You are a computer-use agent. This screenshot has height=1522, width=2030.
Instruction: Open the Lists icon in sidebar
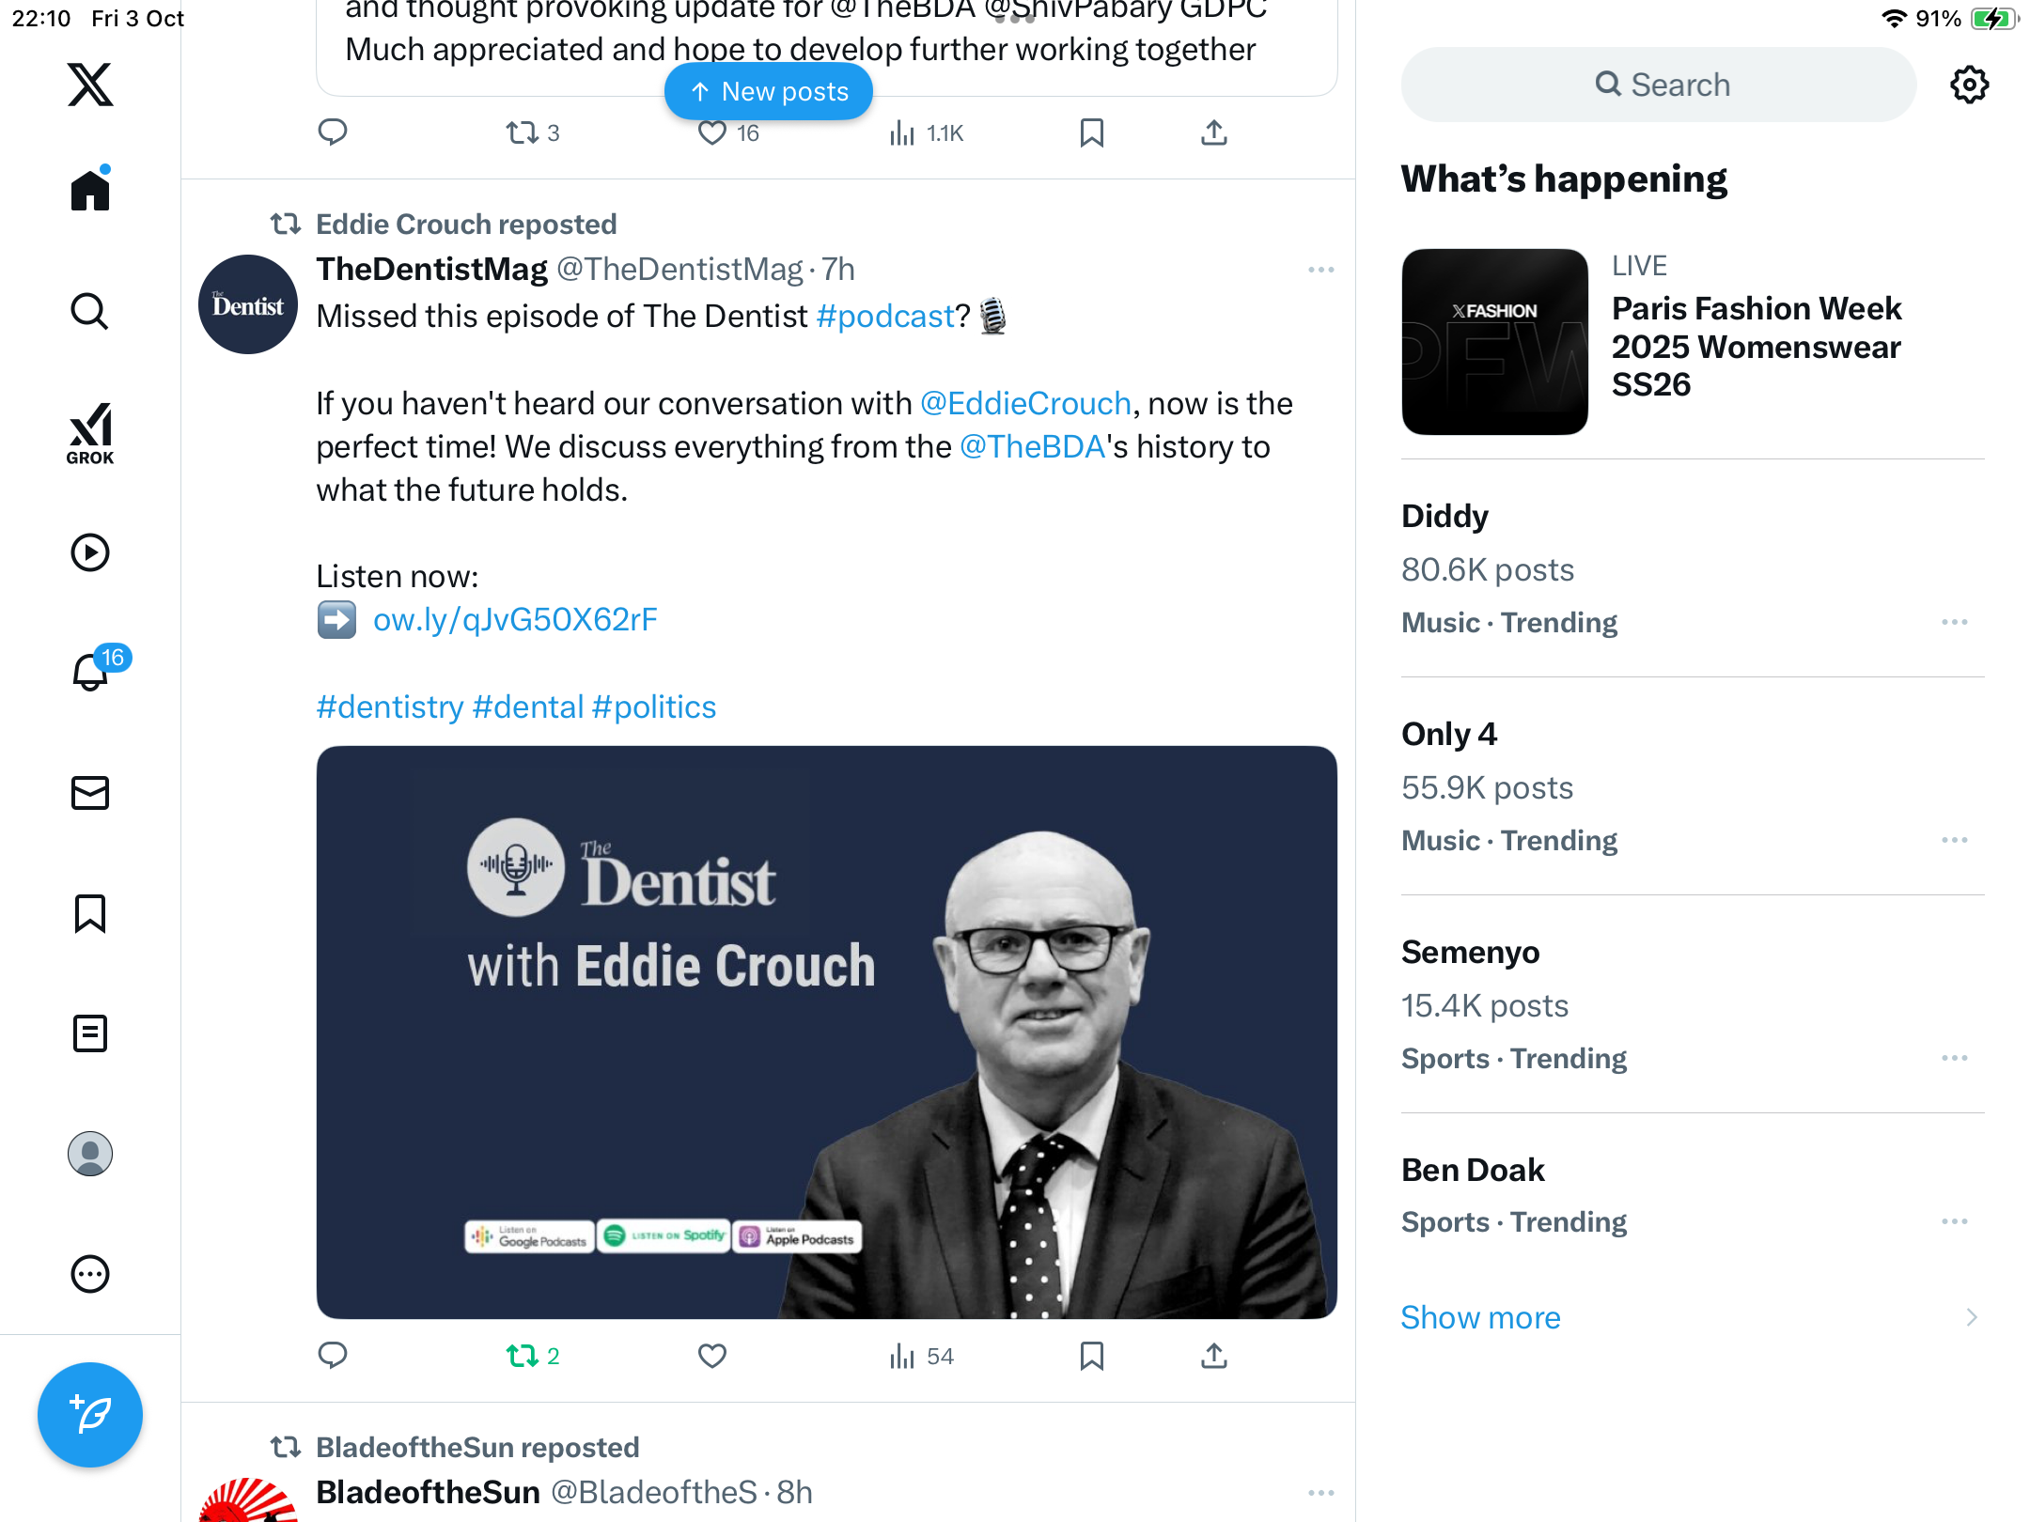click(90, 1033)
